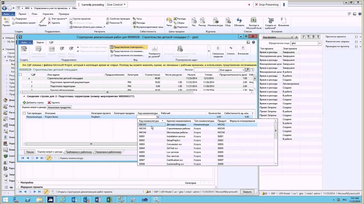Click the help icon in WBS window

(253, 42)
